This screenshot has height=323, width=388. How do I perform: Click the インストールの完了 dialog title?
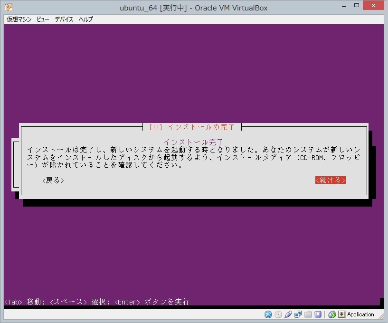(x=192, y=127)
